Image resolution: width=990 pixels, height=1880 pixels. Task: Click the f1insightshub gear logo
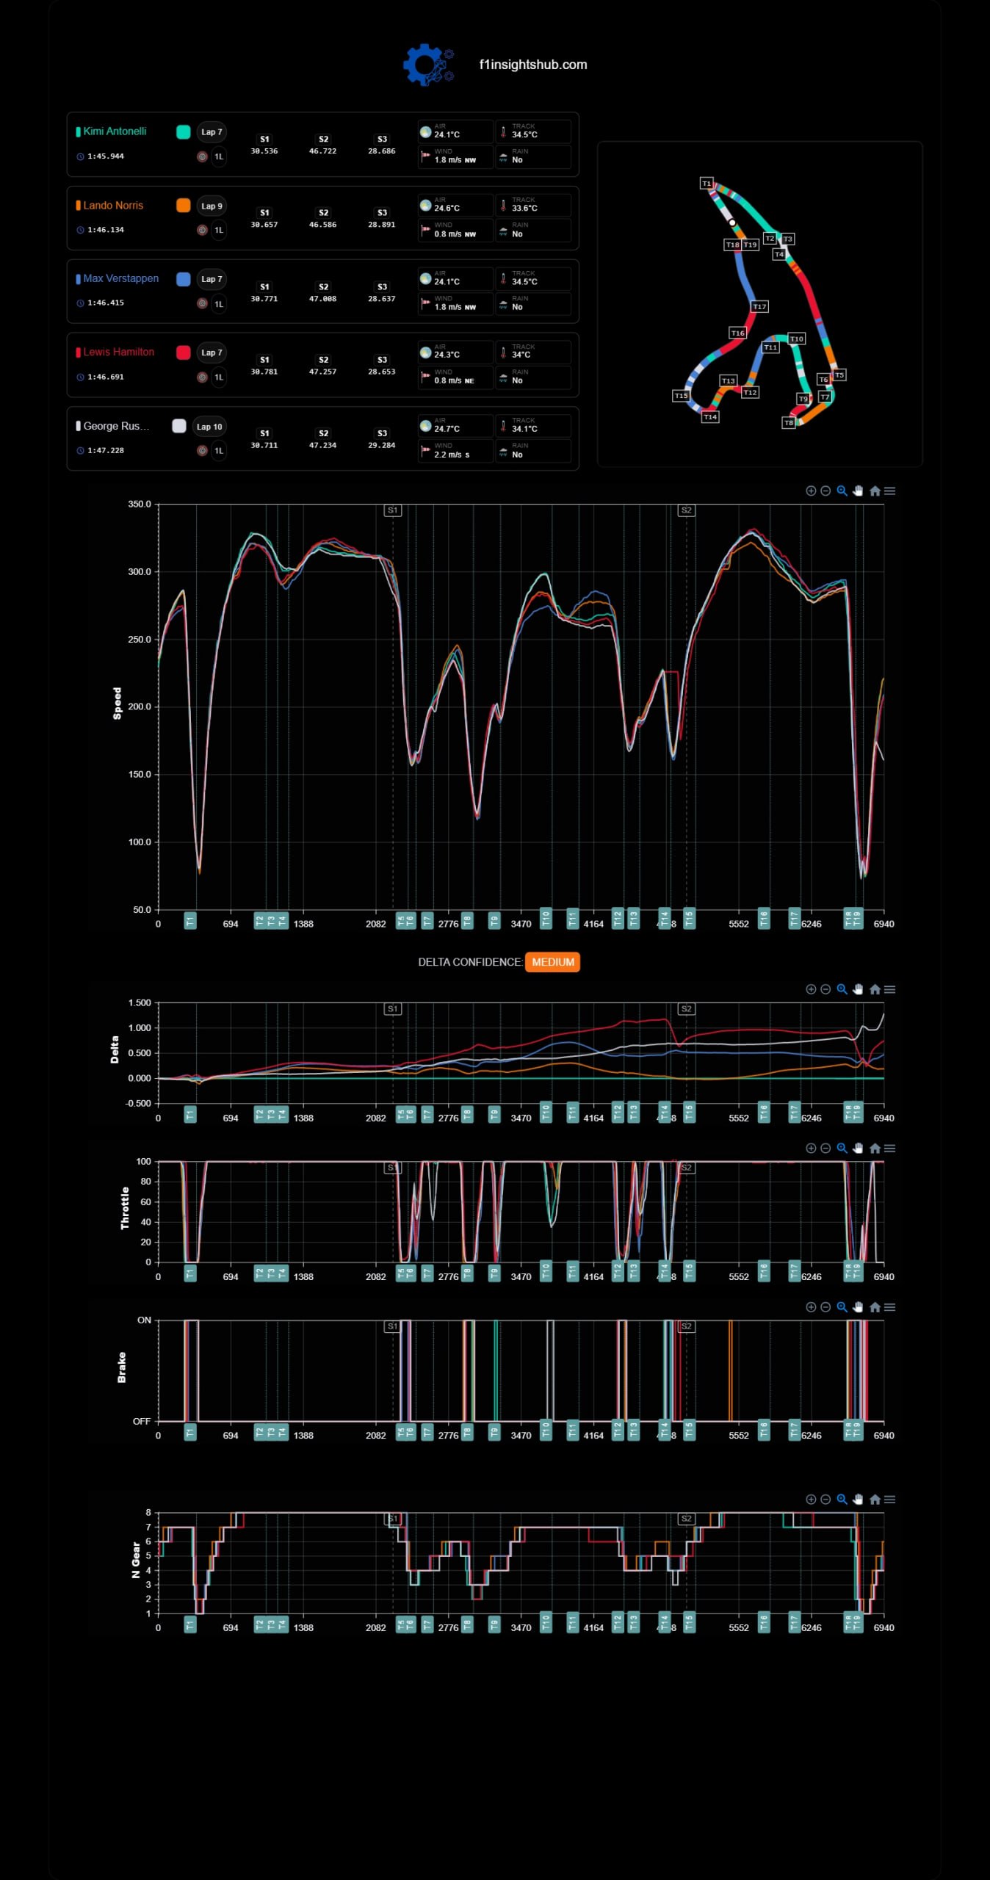429,65
